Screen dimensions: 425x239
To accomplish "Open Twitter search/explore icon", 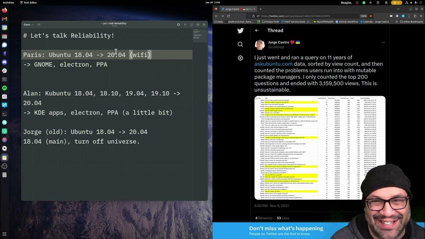I will 240,44.
